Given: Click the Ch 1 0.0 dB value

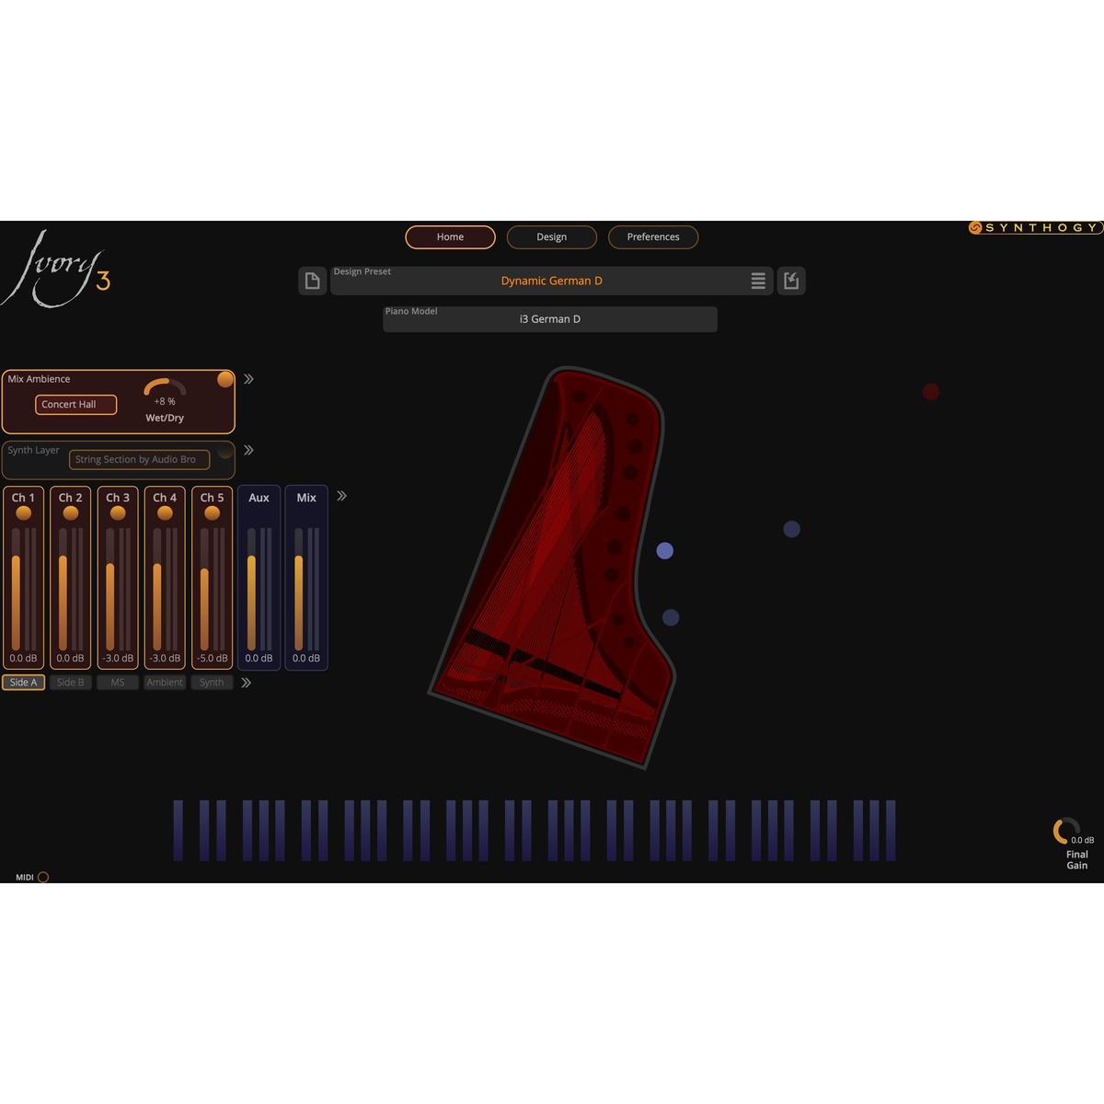Looking at the screenshot, I should click(x=23, y=659).
